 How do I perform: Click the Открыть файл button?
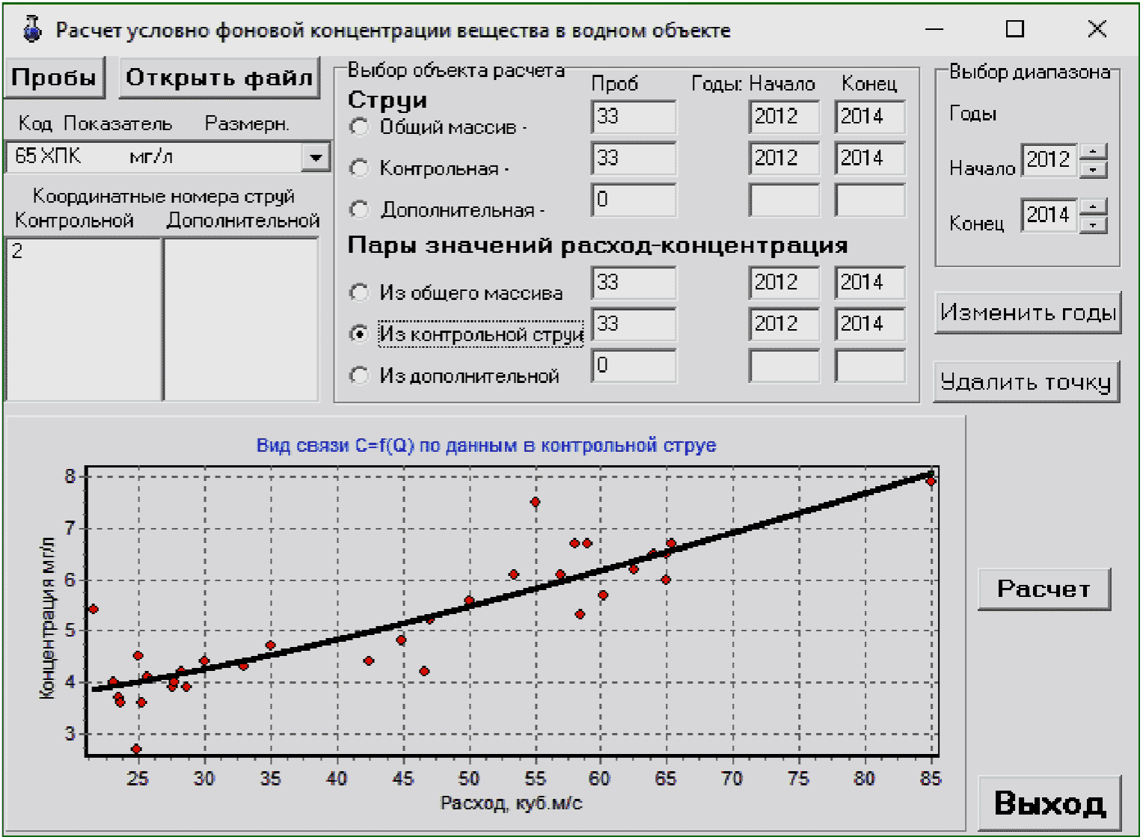point(219,77)
